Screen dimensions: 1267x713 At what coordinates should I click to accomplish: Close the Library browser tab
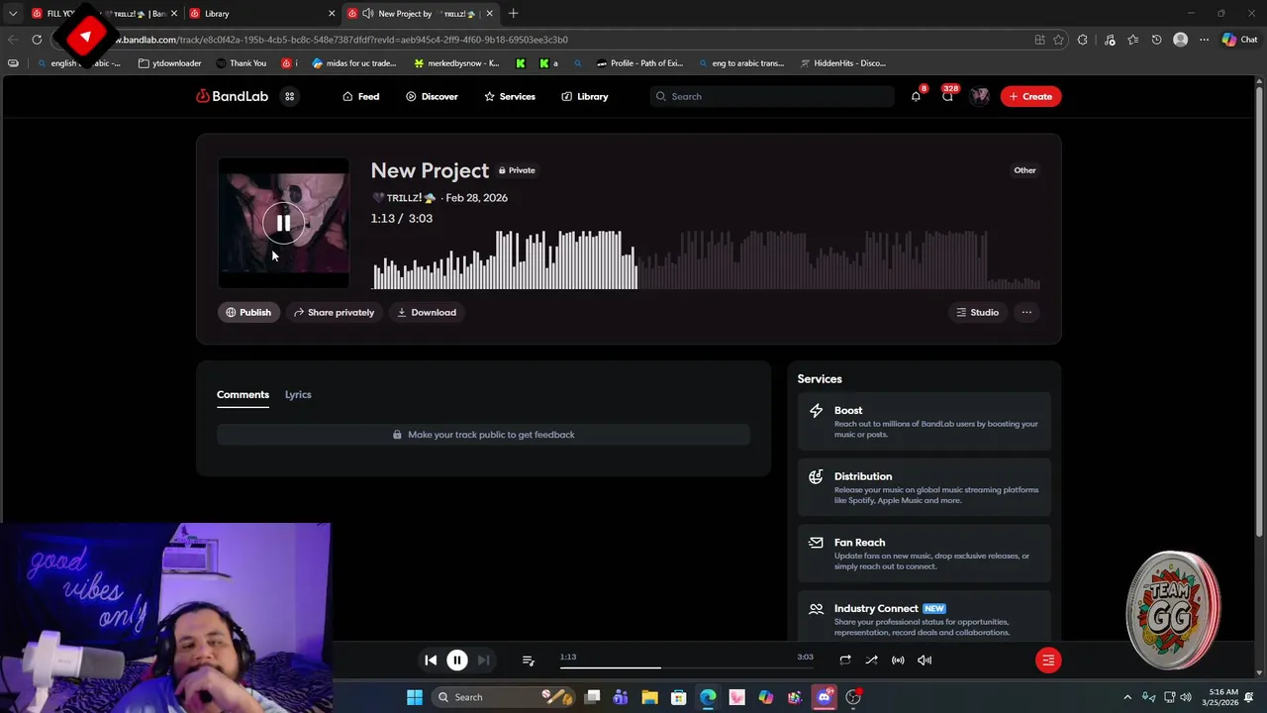[332, 14]
